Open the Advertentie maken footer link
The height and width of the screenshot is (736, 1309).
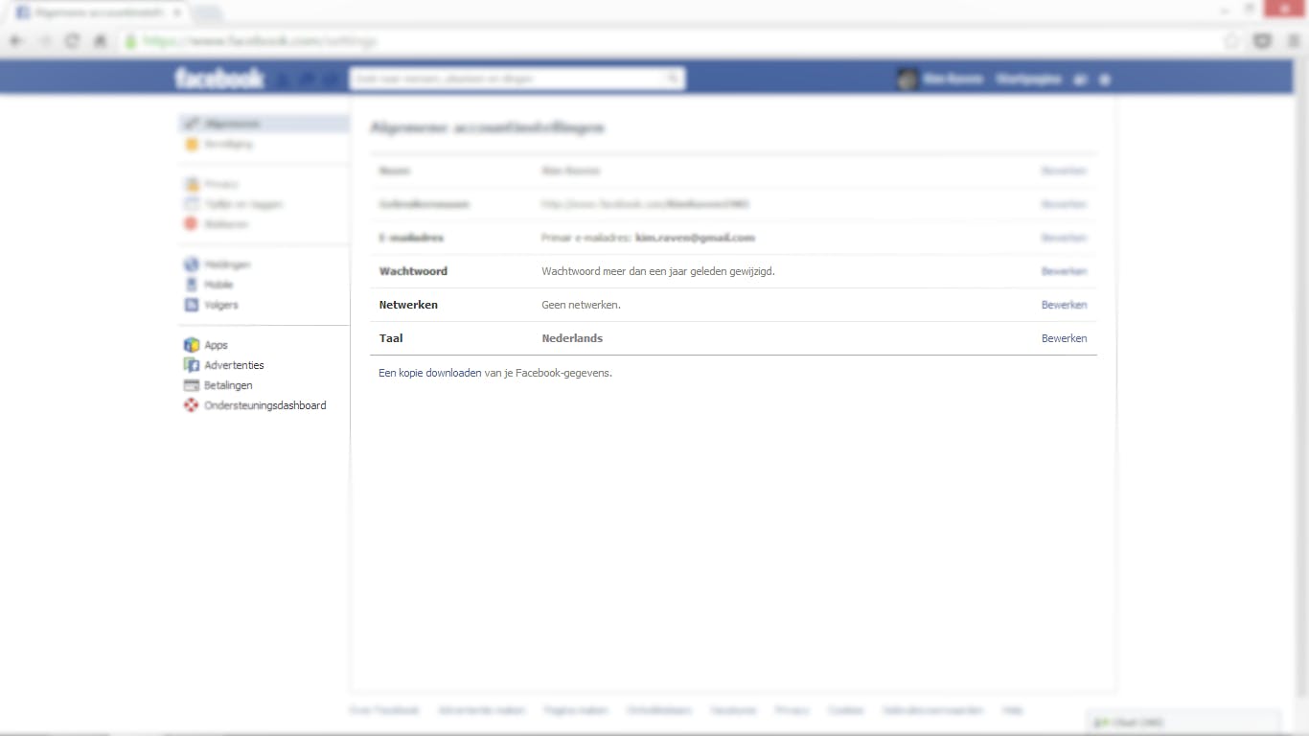coord(482,710)
